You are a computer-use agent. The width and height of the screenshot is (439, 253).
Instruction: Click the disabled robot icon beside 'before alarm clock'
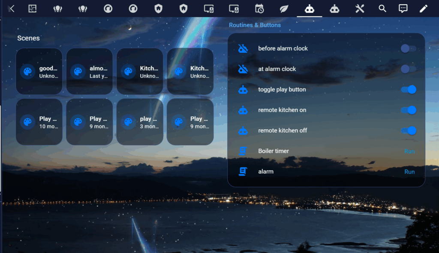243,49
